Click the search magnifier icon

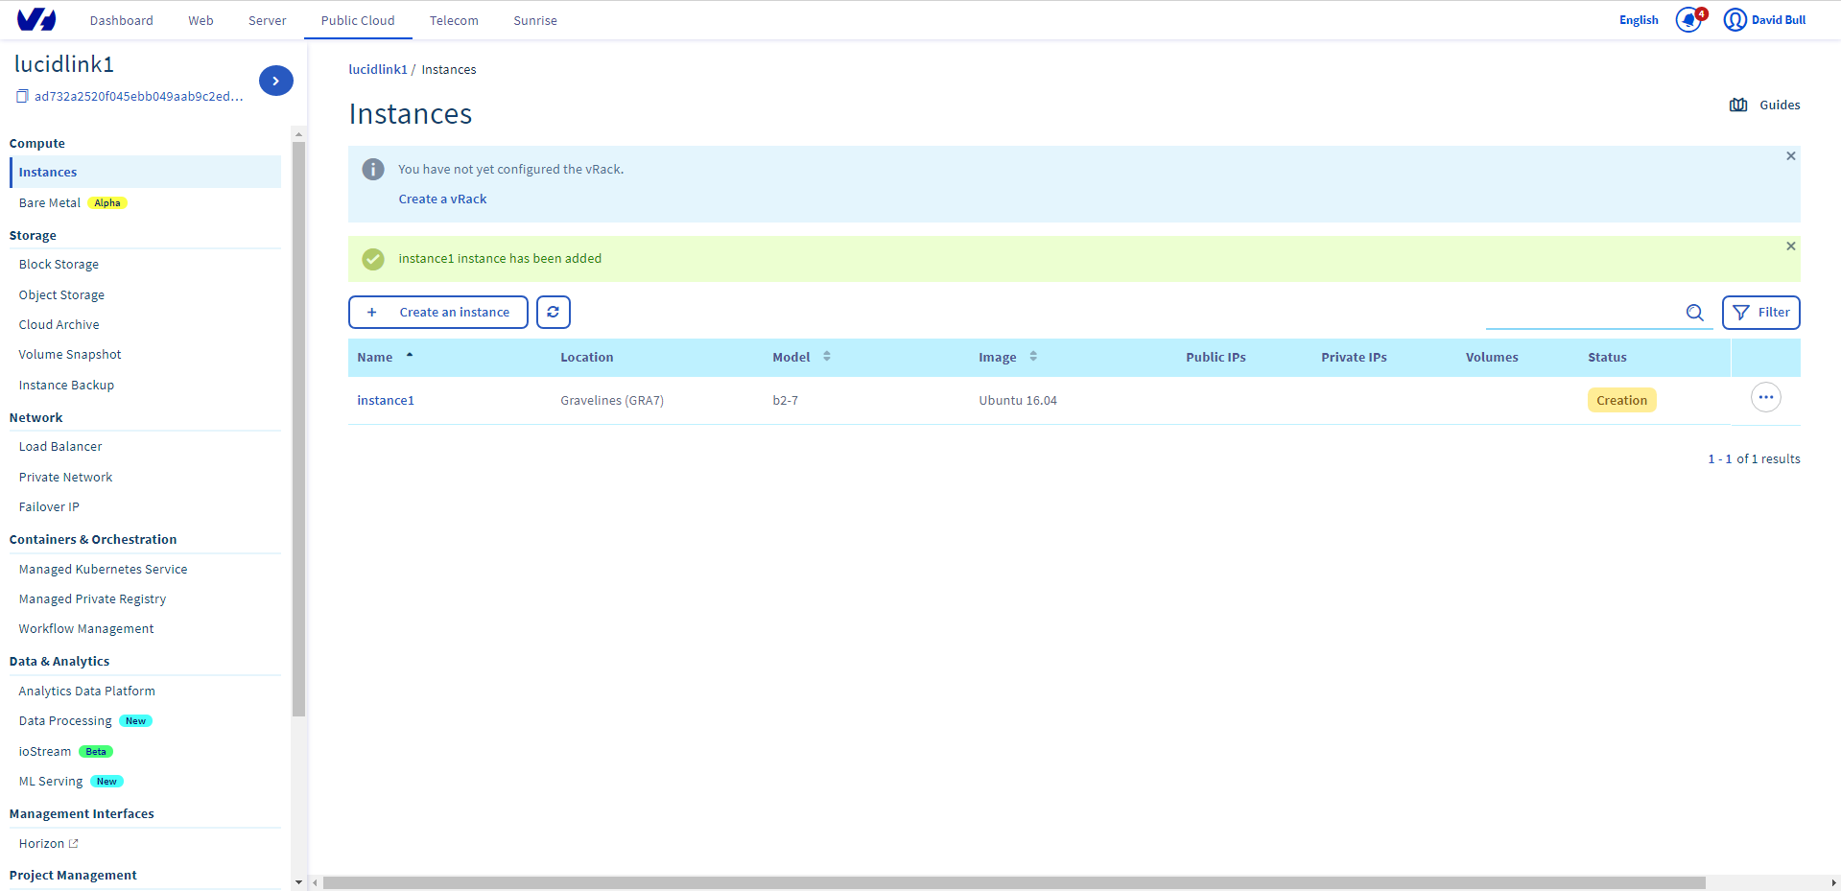point(1695,313)
